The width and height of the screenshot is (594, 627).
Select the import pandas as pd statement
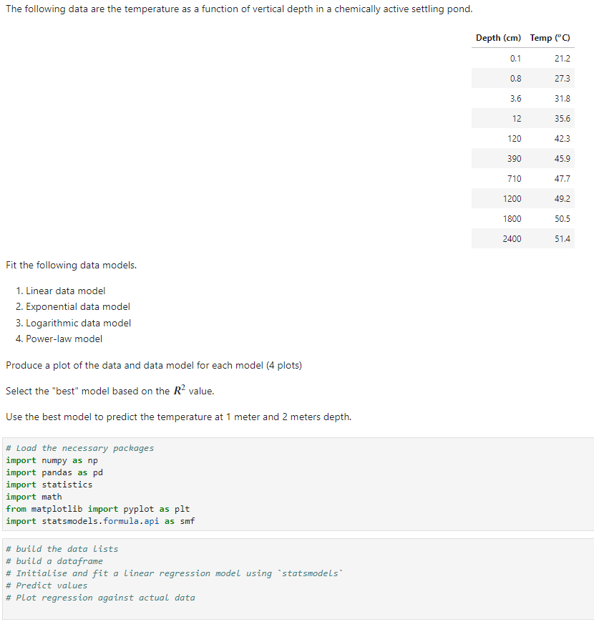[x=54, y=472]
